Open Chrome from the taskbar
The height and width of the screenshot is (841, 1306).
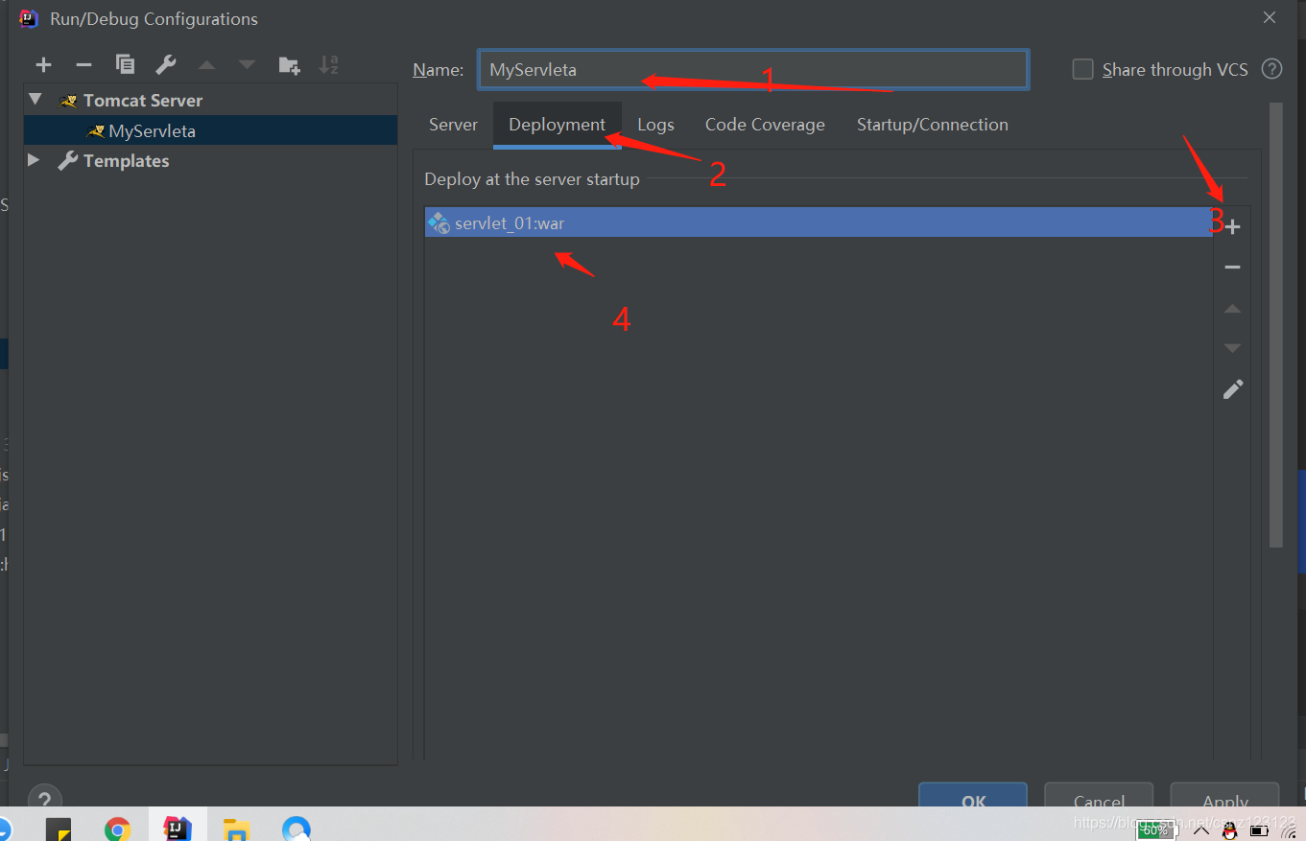(118, 829)
